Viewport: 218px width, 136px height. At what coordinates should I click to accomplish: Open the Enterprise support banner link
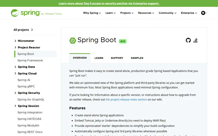click(x=109, y=4)
